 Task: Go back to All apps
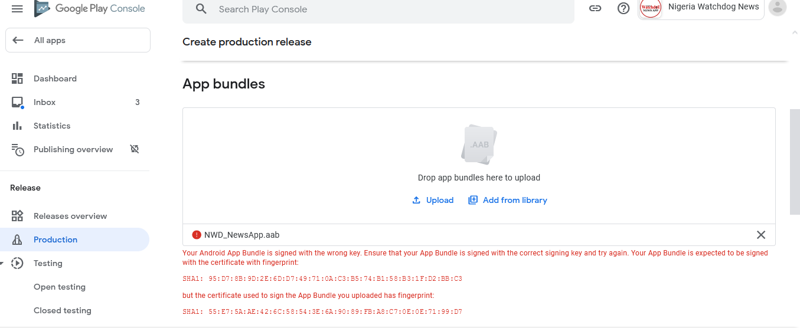(x=78, y=41)
